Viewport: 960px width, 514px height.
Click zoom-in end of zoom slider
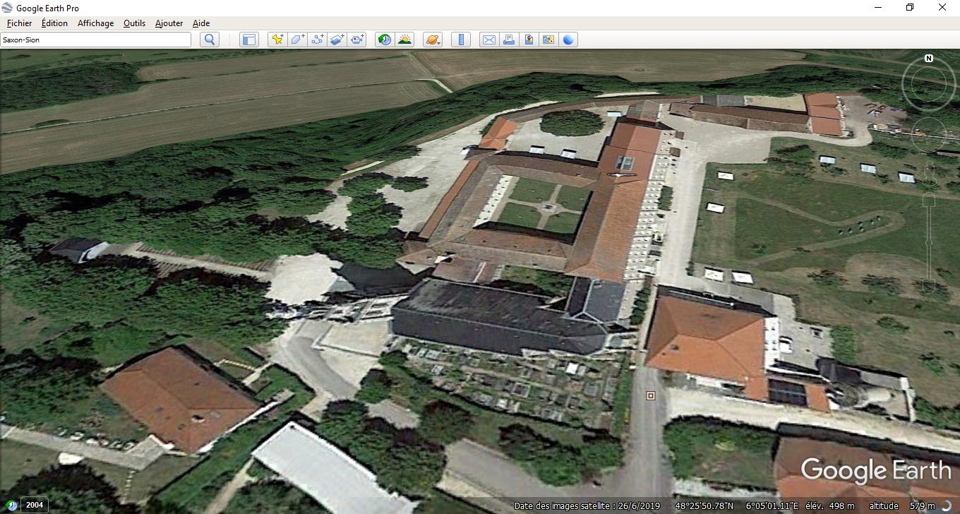[929, 198]
